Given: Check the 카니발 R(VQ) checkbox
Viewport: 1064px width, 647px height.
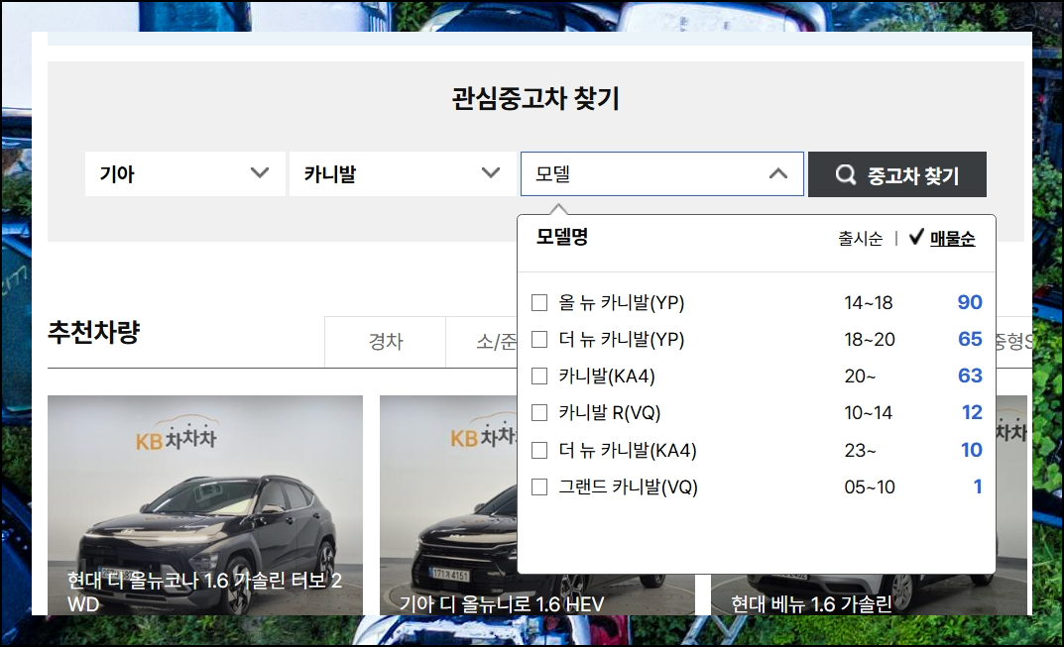Looking at the screenshot, I should [539, 412].
